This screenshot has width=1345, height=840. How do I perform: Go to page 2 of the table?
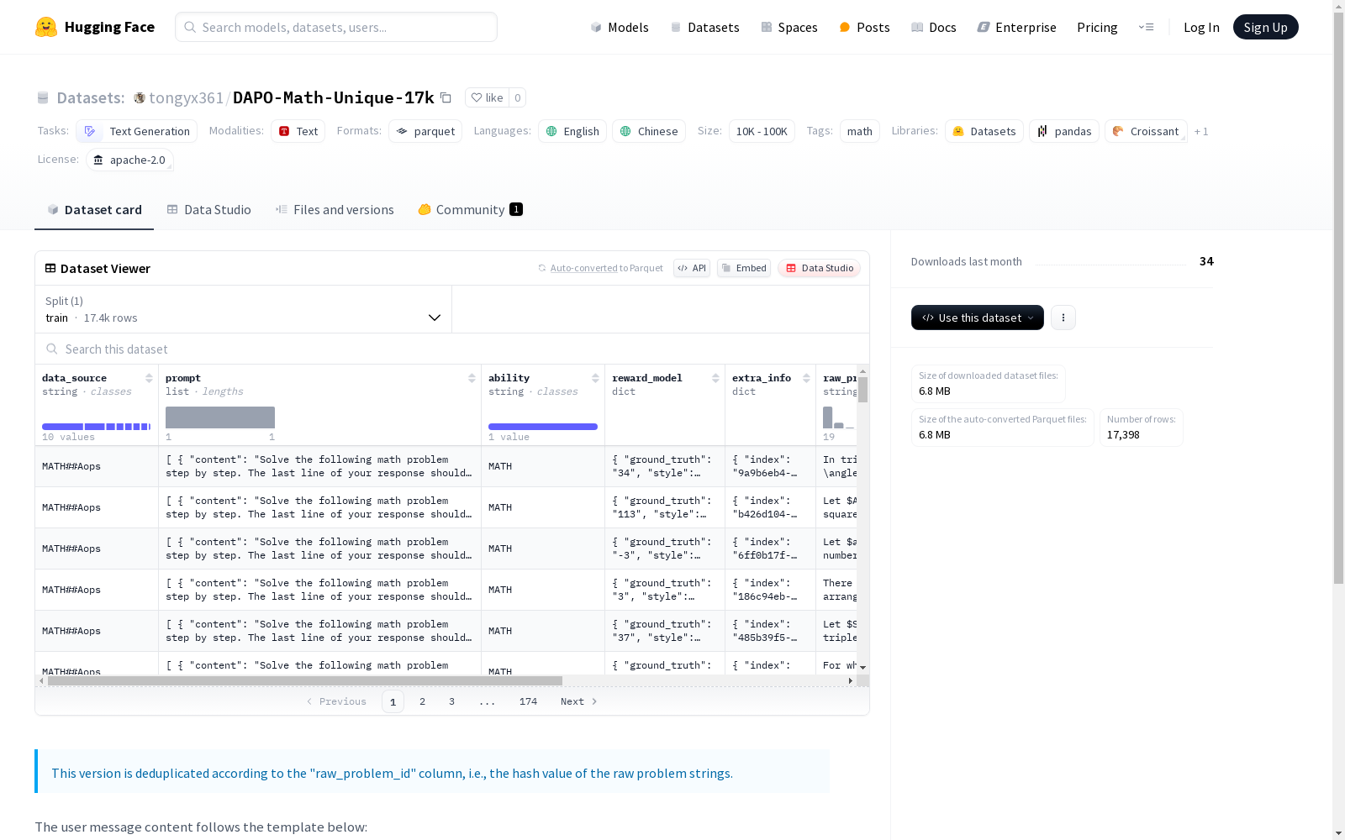422,701
